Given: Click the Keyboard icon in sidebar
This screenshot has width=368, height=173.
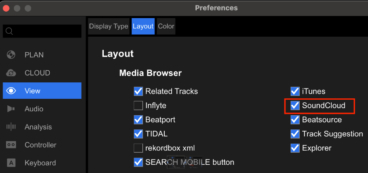Looking at the screenshot, I should pos(11,163).
